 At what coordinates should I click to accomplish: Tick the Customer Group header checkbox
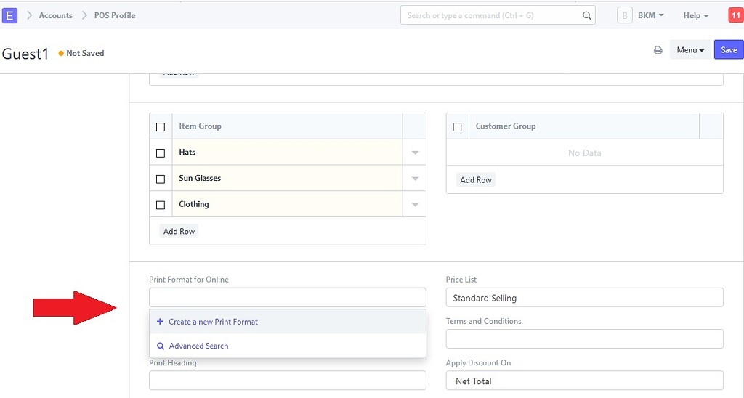[x=457, y=127]
